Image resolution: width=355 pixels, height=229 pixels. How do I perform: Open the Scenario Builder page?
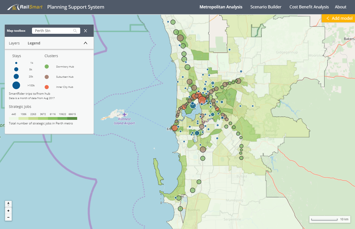tap(266, 7)
